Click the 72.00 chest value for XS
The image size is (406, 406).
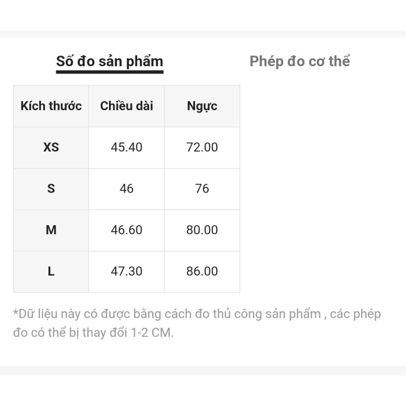202,147
